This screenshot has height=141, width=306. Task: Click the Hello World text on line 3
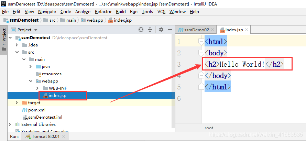[x=242, y=64]
